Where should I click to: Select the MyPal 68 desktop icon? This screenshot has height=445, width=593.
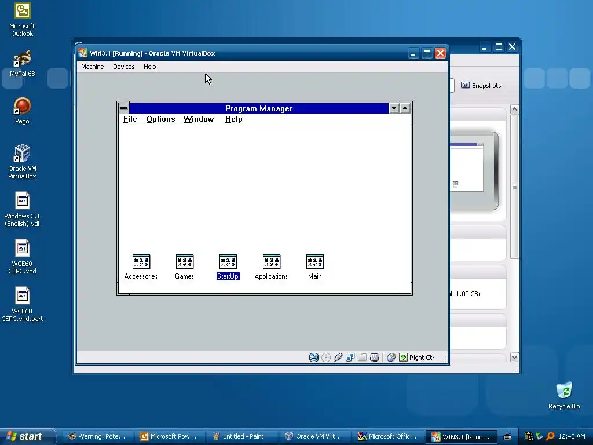click(x=22, y=59)
